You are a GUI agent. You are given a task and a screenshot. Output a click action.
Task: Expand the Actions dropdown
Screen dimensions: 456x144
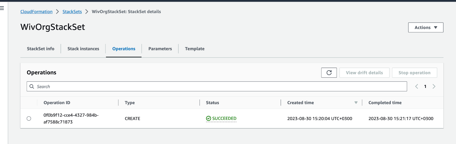(x=426, y=27)
